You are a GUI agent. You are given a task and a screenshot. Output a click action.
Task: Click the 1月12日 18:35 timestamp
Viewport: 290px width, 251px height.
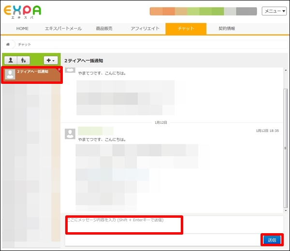(x=267, y=131)
